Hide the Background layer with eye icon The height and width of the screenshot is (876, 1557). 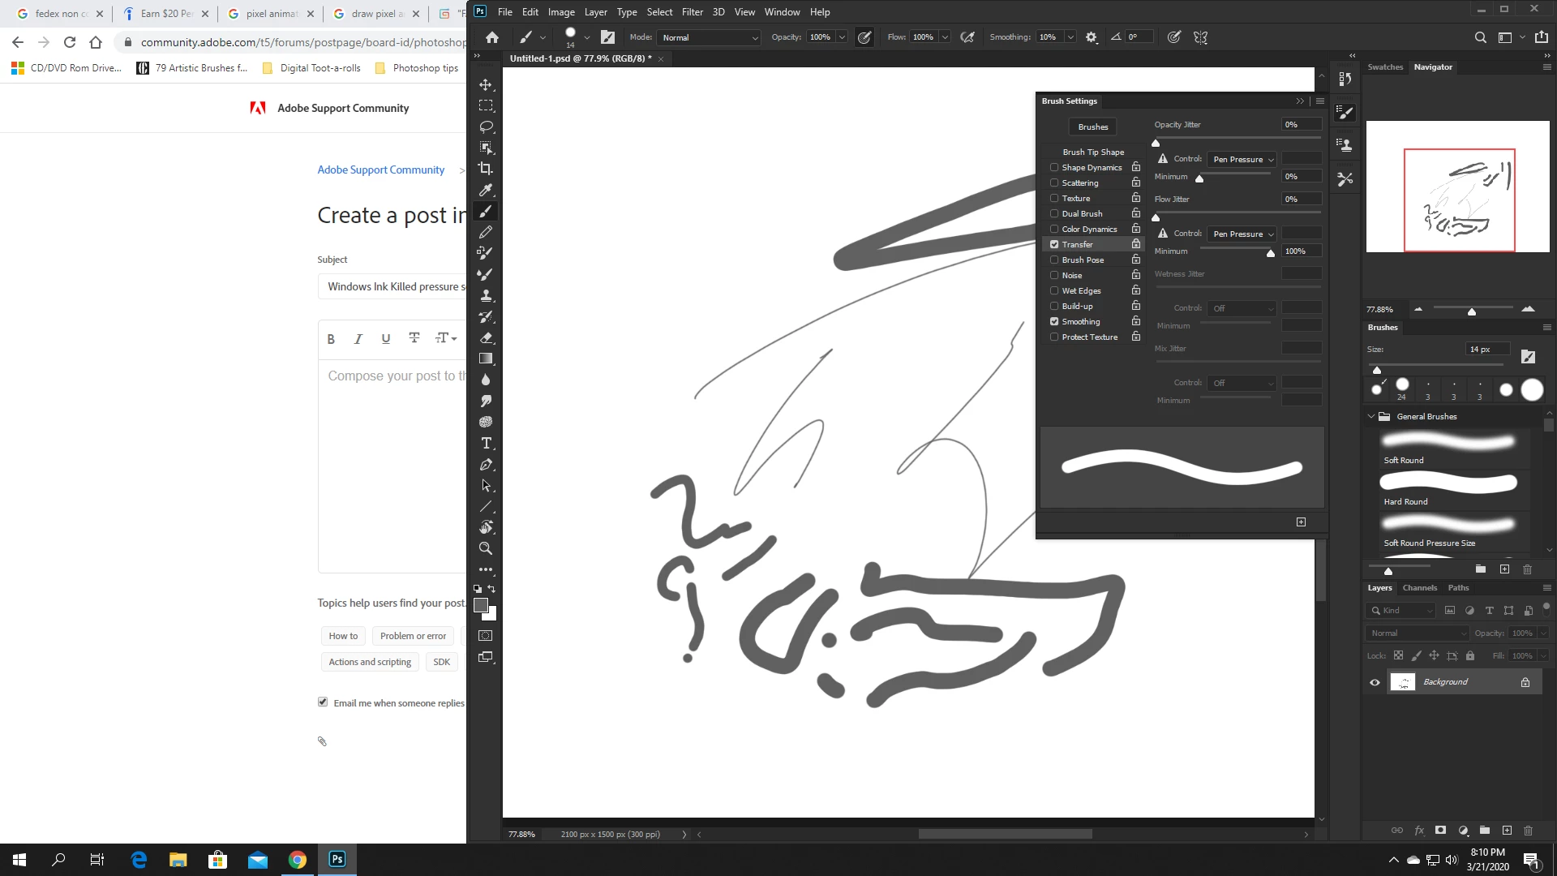point(1375,682)
